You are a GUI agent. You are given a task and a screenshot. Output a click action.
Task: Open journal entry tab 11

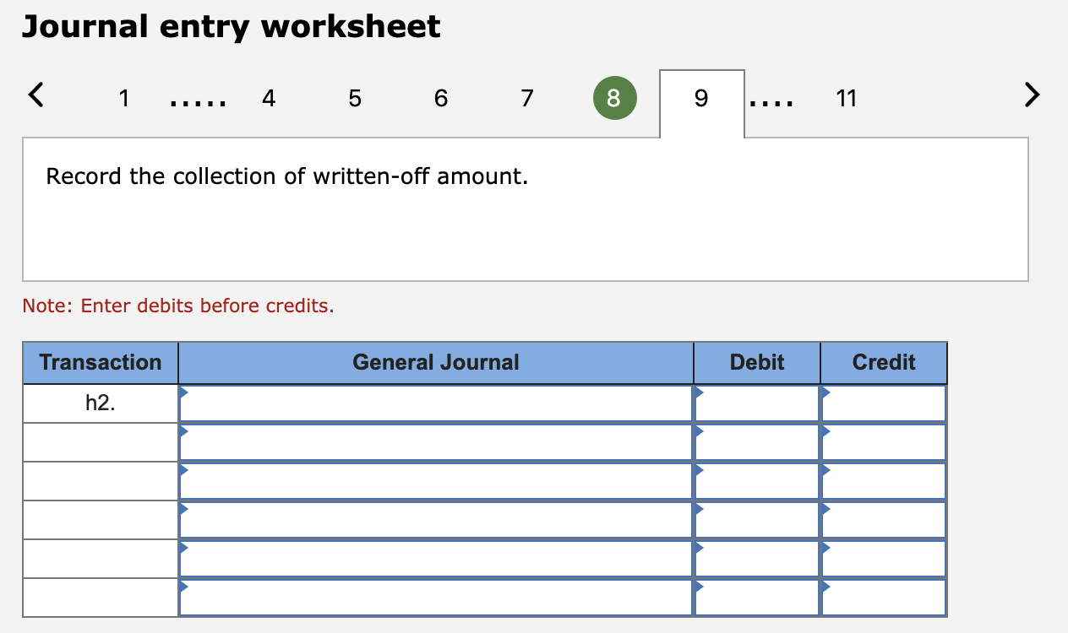(x=846, y=99)
